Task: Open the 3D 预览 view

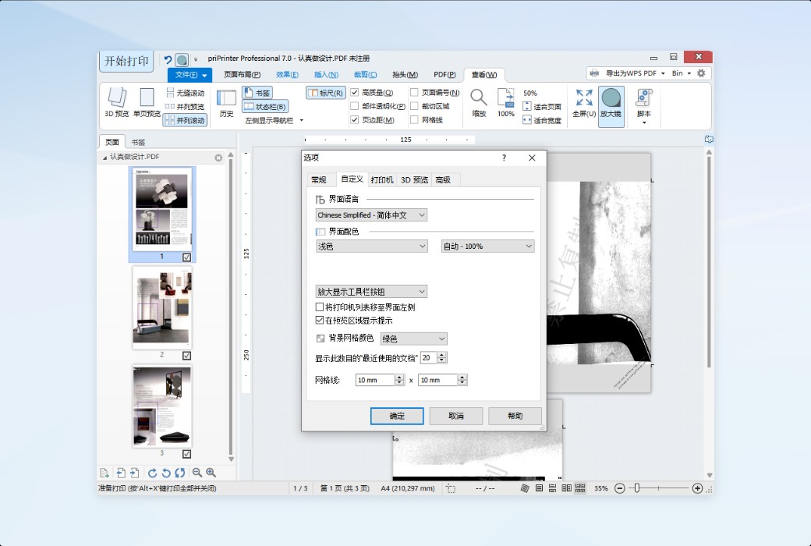Action: tap(116, 102)
